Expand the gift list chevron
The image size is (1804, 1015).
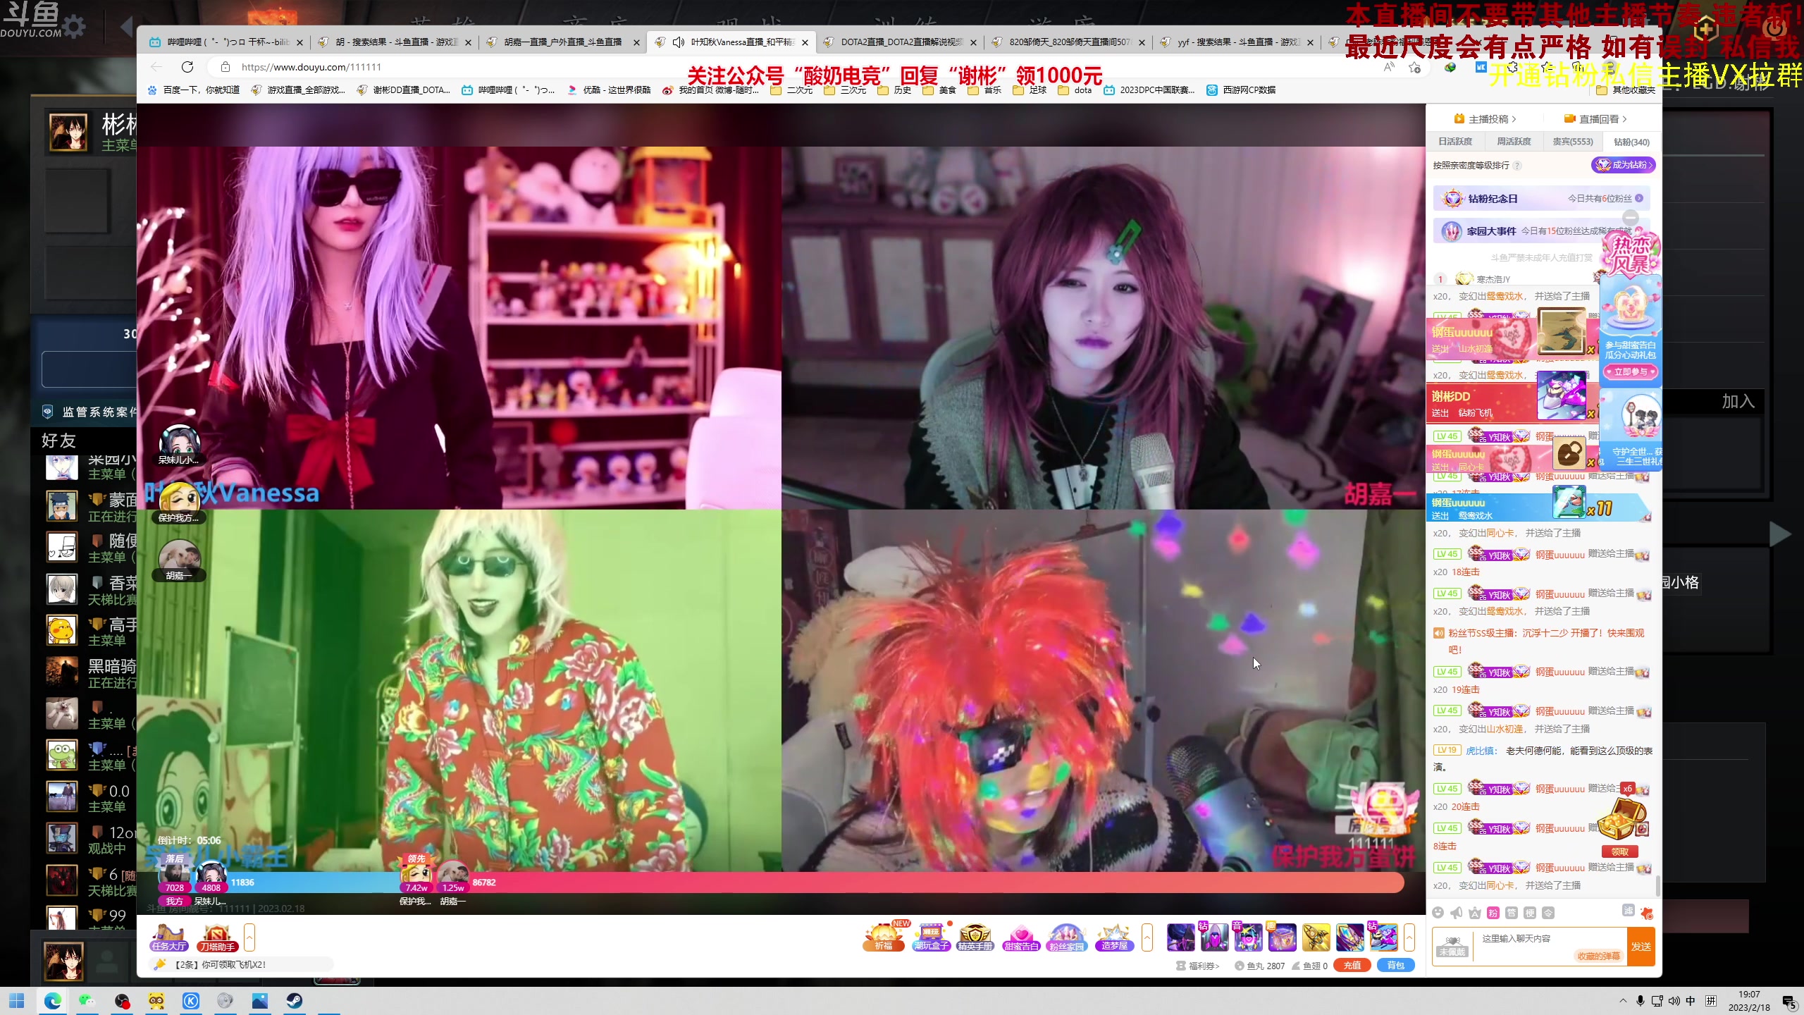(x=1409, y=937)
